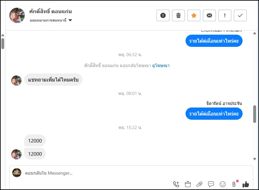
Task: Mark conversation unread with envelope icon
Action: click(209, 15)
